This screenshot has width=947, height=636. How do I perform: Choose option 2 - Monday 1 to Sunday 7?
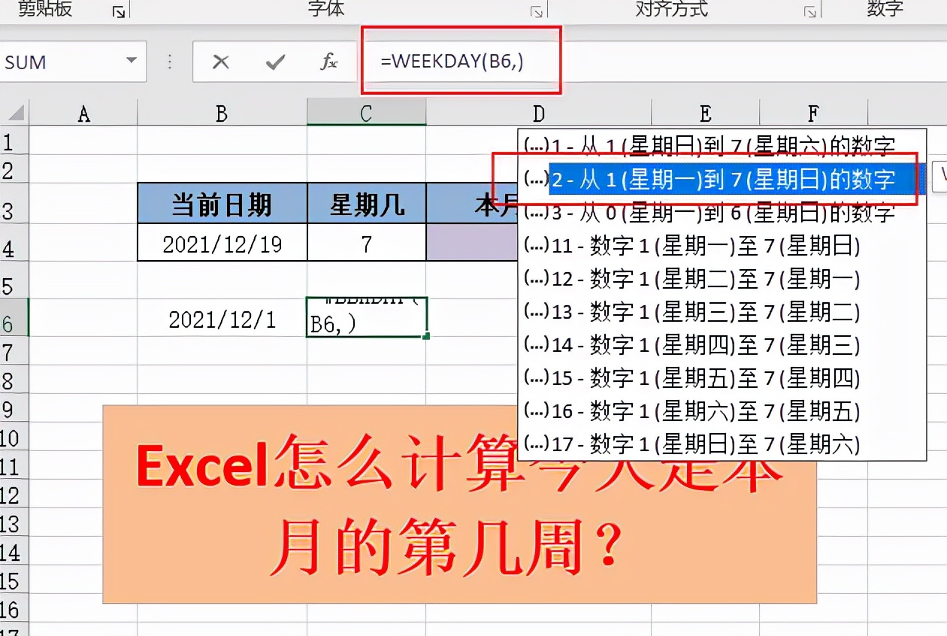click(x=722, y=179)
